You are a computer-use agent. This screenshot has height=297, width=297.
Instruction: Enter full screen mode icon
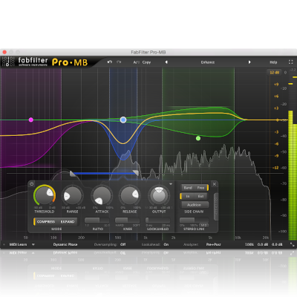(x=290, y=62)
